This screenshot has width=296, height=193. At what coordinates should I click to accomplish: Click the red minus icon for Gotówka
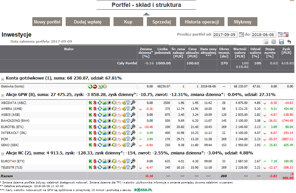[x=95, y=86]
